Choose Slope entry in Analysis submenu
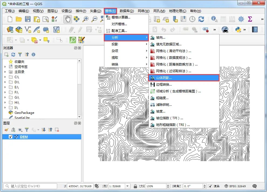 tap(184, 111)
